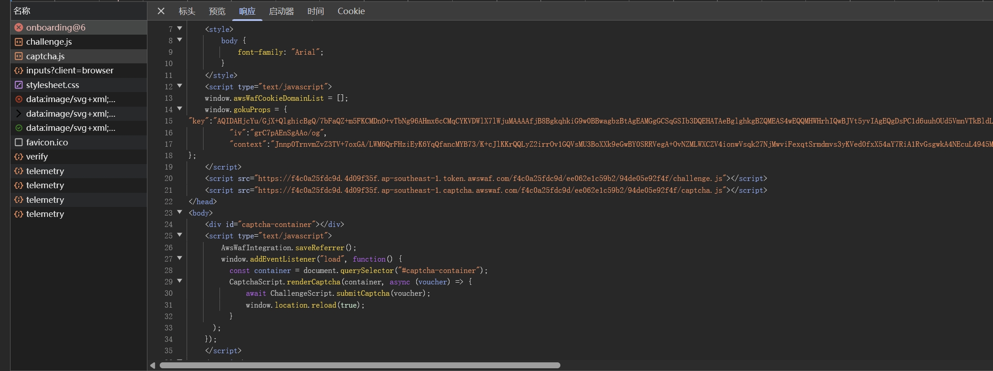Select the captcha.js request
The image size is (993, 371).
tap(78, 56)
